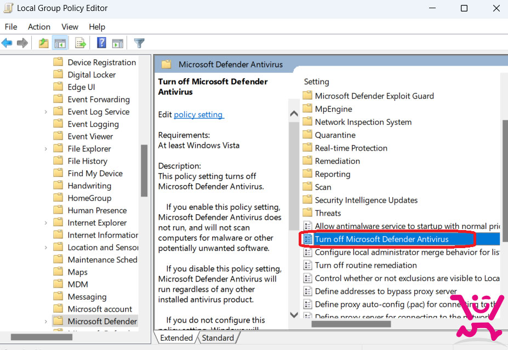Click the Filter funnel toolbar icon
Screen dimensions: 508x350
click(x=139, y=43)
